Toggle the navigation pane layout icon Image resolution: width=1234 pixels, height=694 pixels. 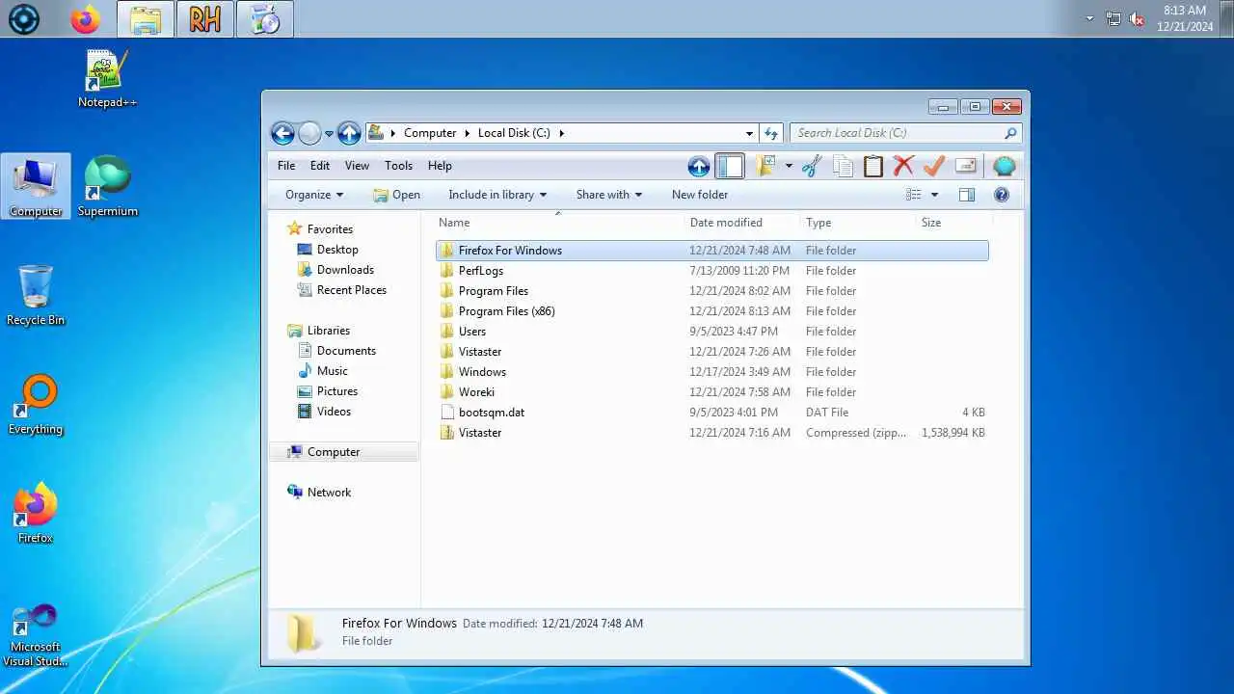[x=730, y=166]
